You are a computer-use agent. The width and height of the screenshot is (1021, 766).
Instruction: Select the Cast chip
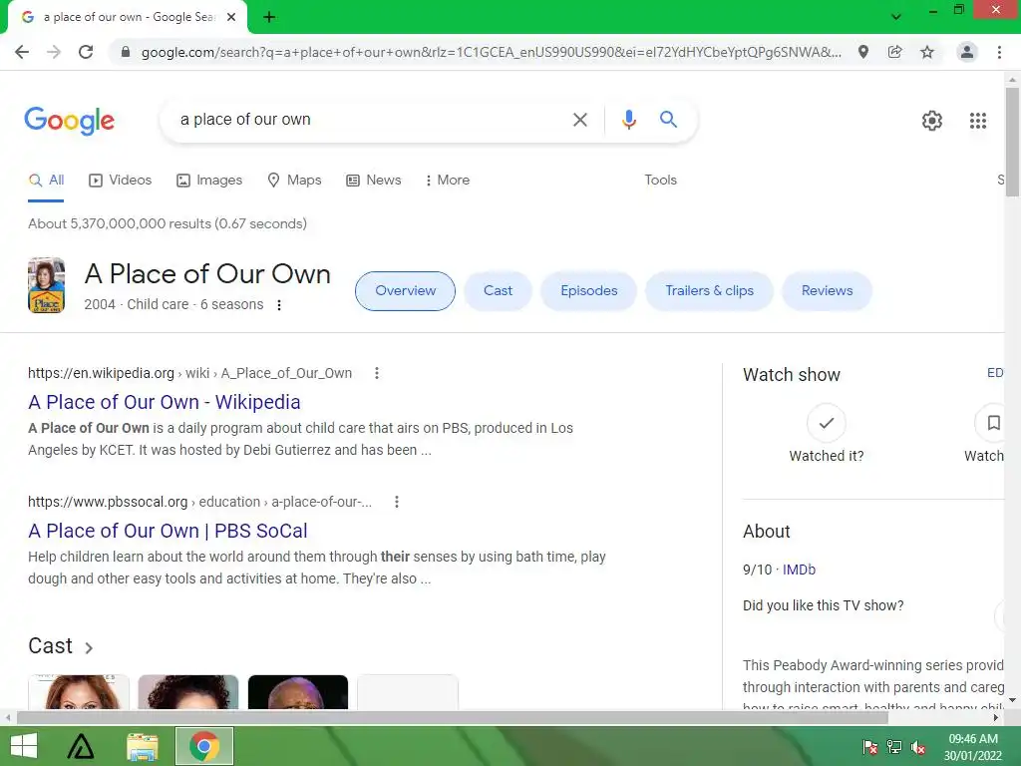(x=498, y=290)
